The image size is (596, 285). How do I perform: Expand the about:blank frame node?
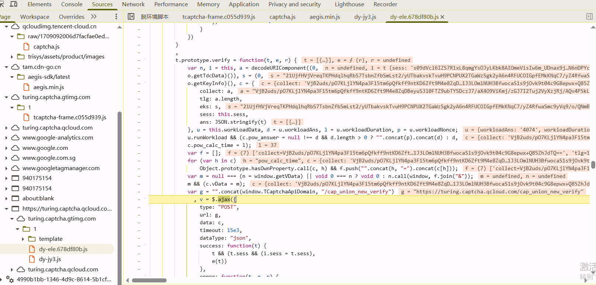coord(6,198)
